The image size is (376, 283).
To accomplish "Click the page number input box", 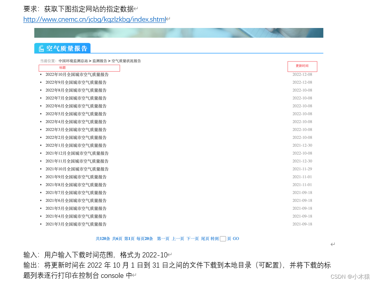I will pyautogui.click(x=223, y=238).
